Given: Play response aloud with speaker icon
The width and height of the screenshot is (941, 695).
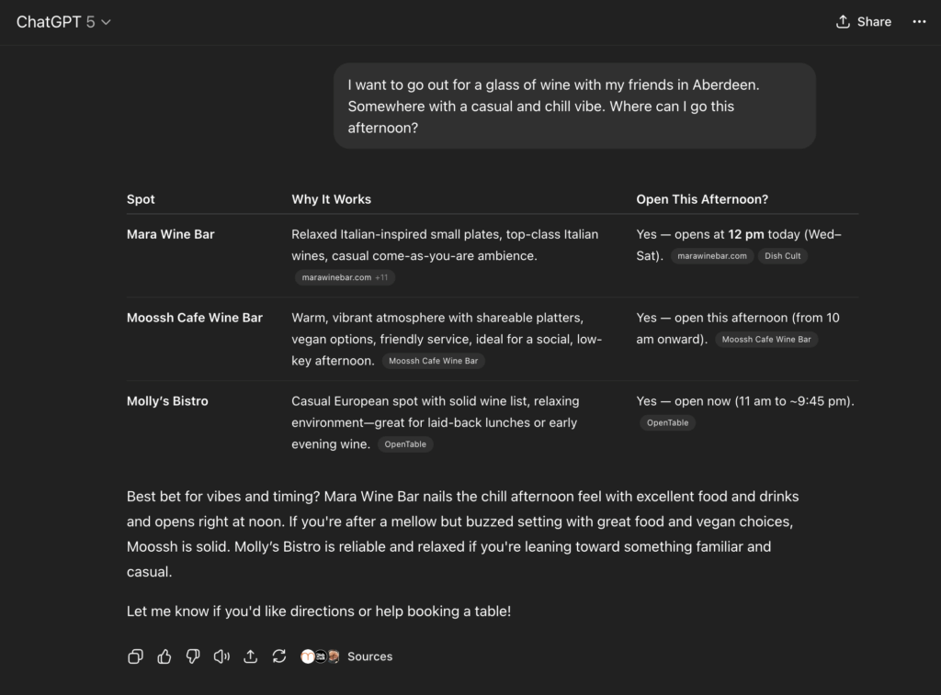Looking at the screenshot, I should [x=221, y=656].
